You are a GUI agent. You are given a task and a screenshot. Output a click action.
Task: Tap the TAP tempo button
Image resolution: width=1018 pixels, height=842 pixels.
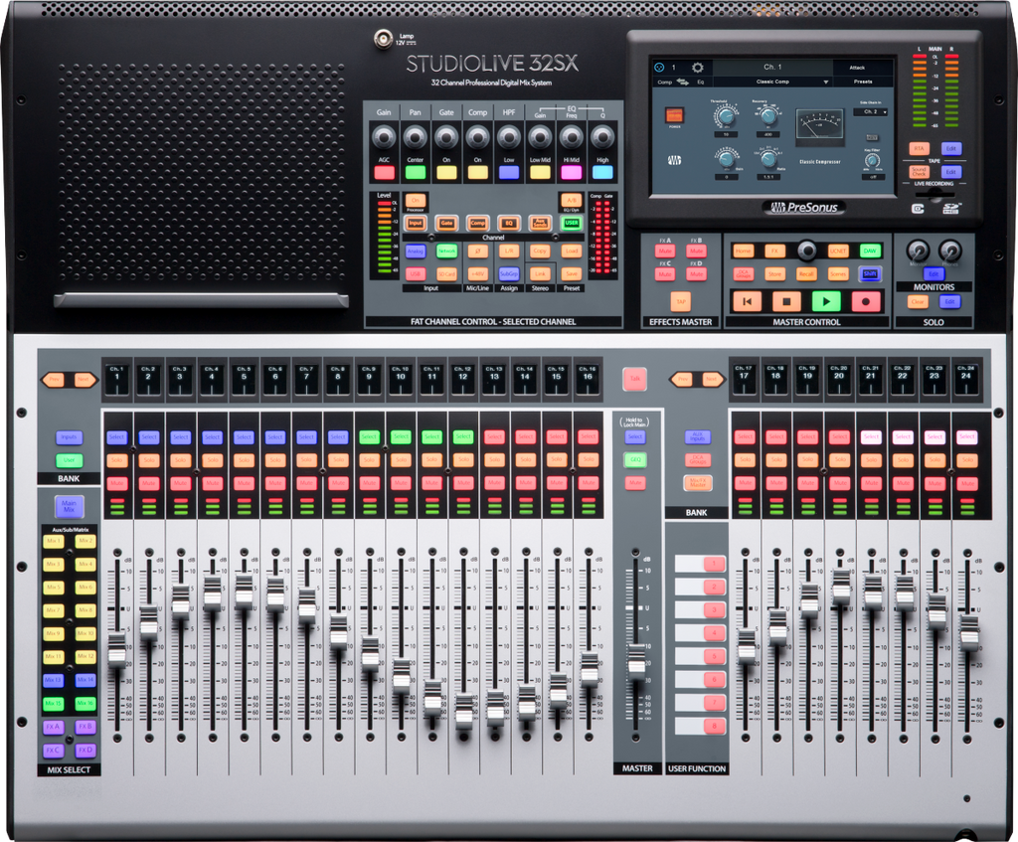pyautogui.click(x=681, y=301)
